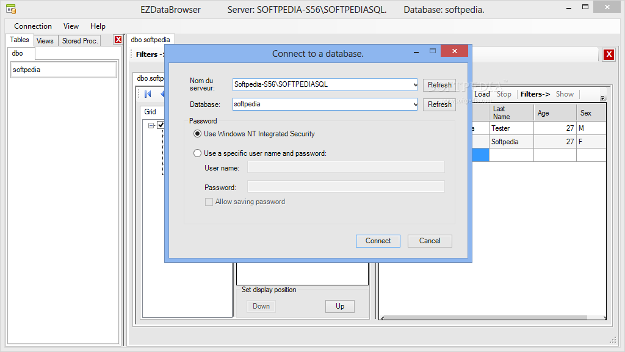625x352 pixels.
Task: Click the Down display position button
Action: pyautogui.click(x=261, y=306)
